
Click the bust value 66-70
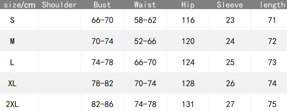pyautogui.click(x=102, y=20)
